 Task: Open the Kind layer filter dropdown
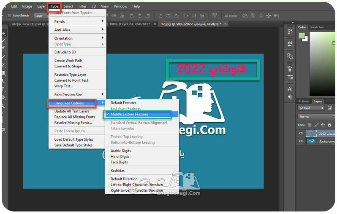pos(311,108)
